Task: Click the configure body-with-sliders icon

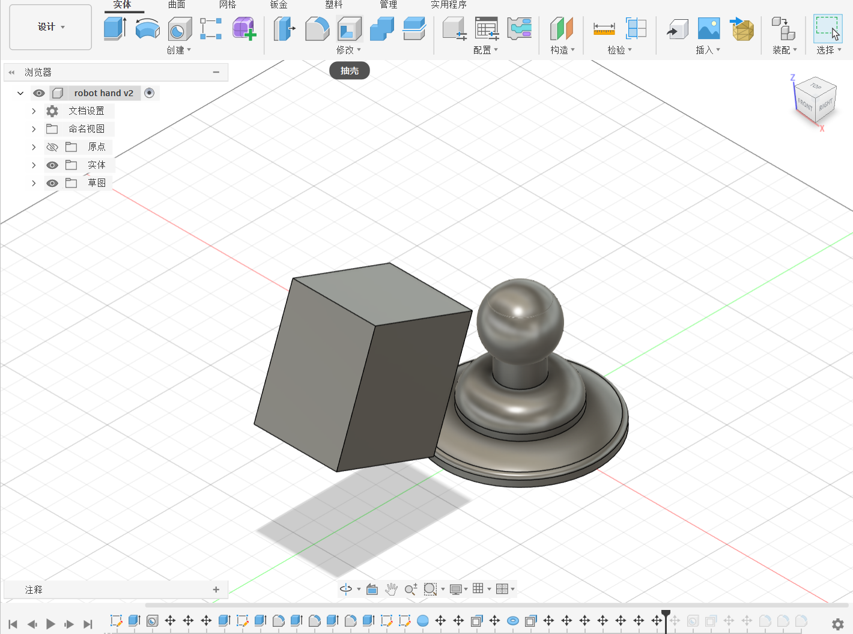Action: point(455,28)
